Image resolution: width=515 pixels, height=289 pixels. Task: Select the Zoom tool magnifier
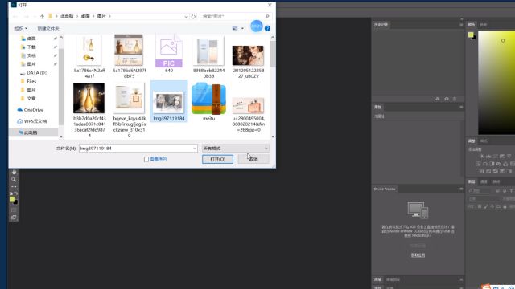point(14,179)
